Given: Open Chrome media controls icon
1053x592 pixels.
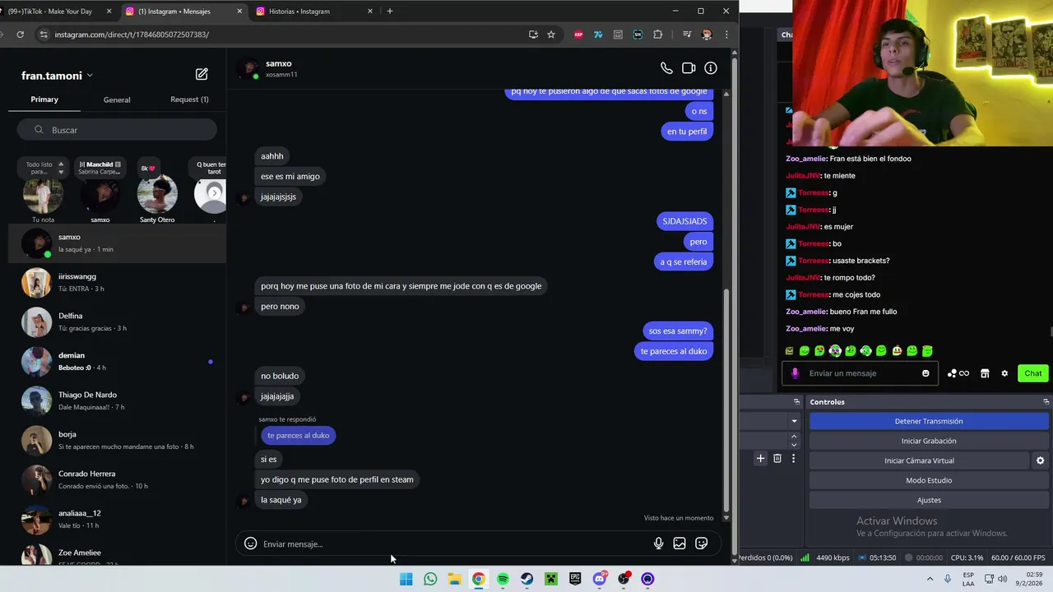Looking at the screenshot, I should (x=687, y=35).
